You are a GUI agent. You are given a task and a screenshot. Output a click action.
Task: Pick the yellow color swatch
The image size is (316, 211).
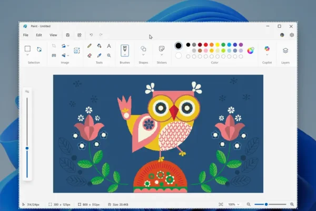(x=218, y=45)
